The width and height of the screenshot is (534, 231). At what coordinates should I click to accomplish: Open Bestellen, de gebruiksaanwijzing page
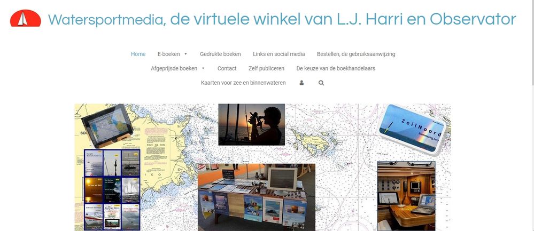coord(356,54)
